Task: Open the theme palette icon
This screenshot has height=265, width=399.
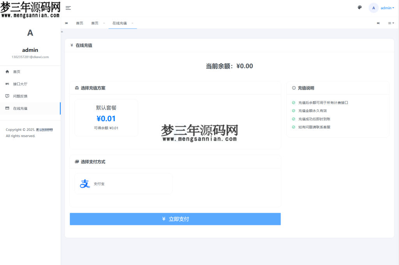Action: point(360,8)
